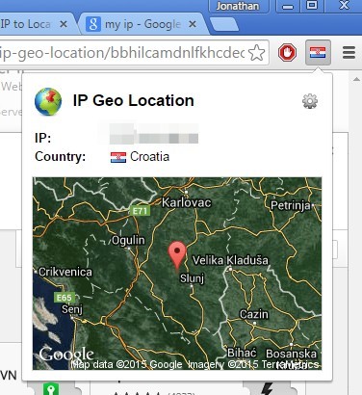
Task: Switch to the 'my ip - Google' tab
Action: 143,24
